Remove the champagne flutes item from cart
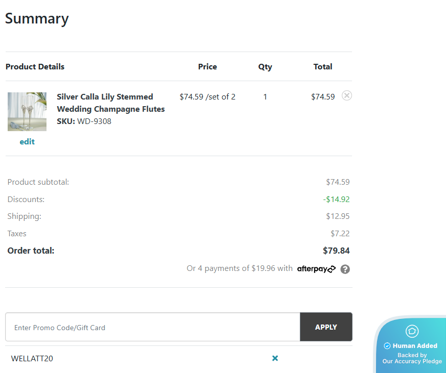Image resolution: width=446 pixels, height=373 pixels. click(346, 95)
